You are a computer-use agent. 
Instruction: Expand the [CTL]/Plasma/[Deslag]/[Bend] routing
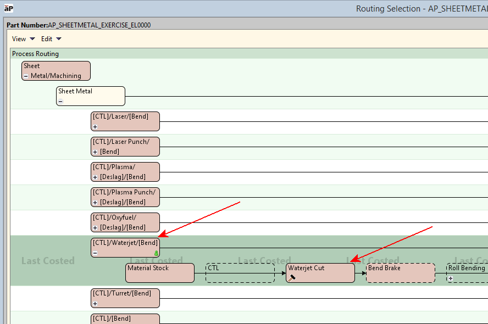[95, 177]
